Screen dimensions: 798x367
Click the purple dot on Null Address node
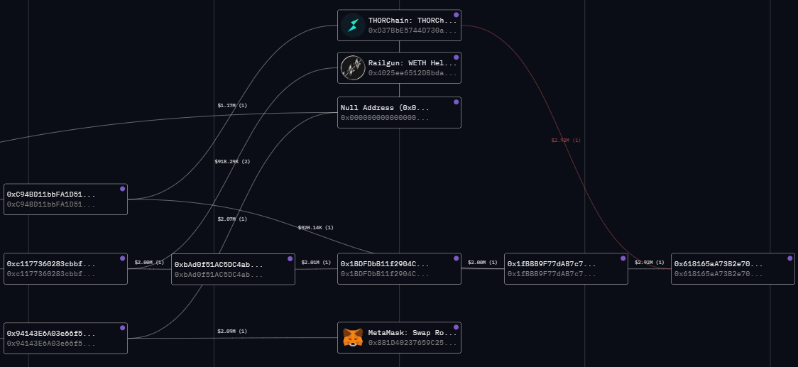pyautogui.click(x=456, y=102)
